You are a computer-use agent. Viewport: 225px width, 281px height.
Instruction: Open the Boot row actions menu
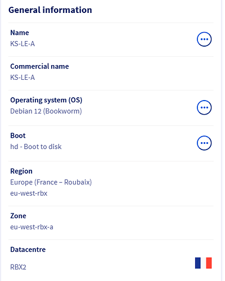point(204,143)
